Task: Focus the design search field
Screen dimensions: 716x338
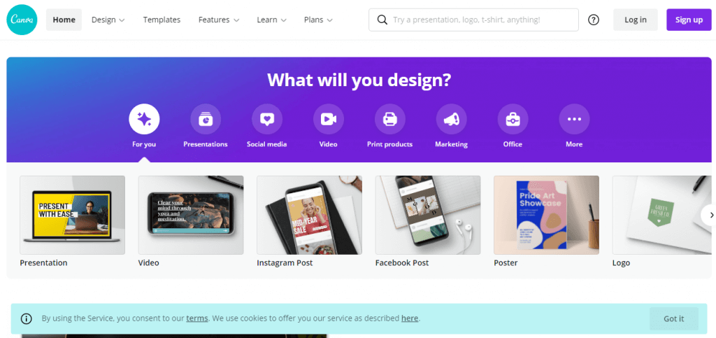Action: coord(473,20)
